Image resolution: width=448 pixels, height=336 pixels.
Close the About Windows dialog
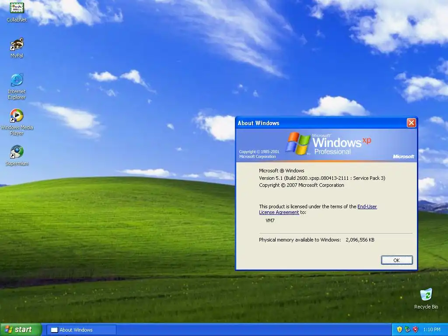(x=411, y=123)
